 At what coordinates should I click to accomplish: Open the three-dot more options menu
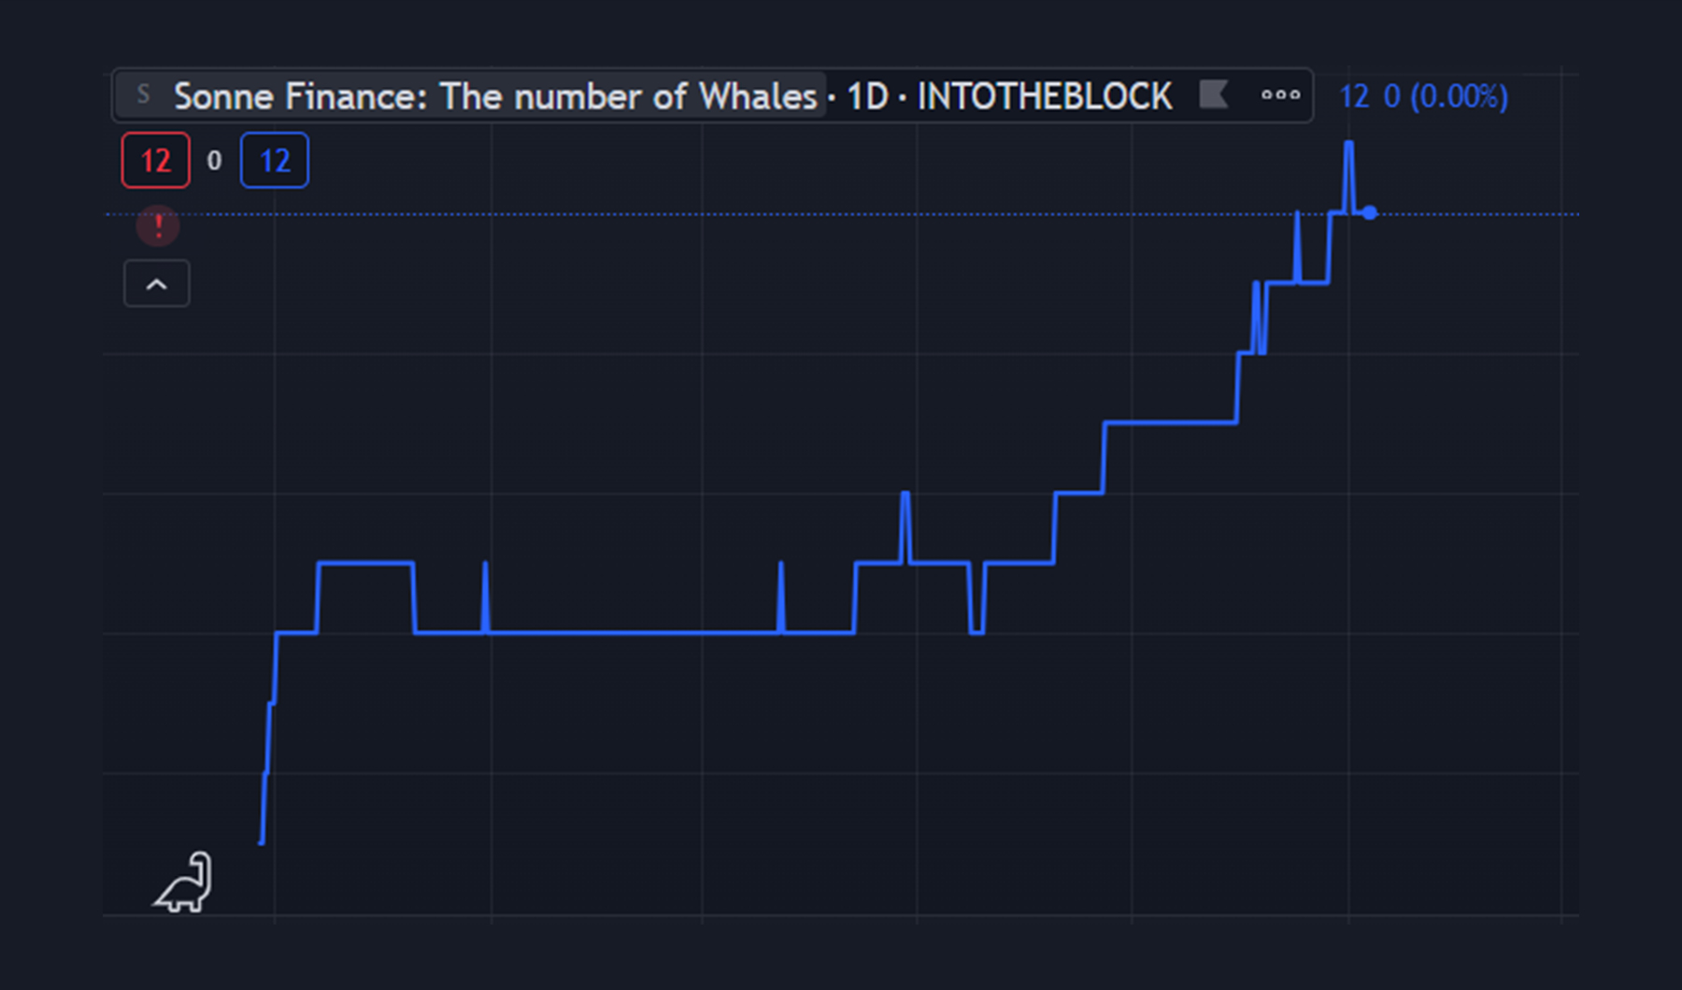click(x=1280, y=95)
